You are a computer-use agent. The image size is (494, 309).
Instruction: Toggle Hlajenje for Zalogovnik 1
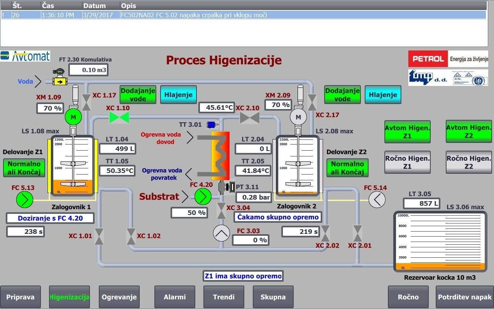178,95
